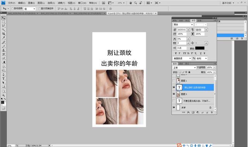Select the Zoom tool in the toolbox
Image resolution: width=248 pixels, height=147 pixels.
tap(3, 95)
